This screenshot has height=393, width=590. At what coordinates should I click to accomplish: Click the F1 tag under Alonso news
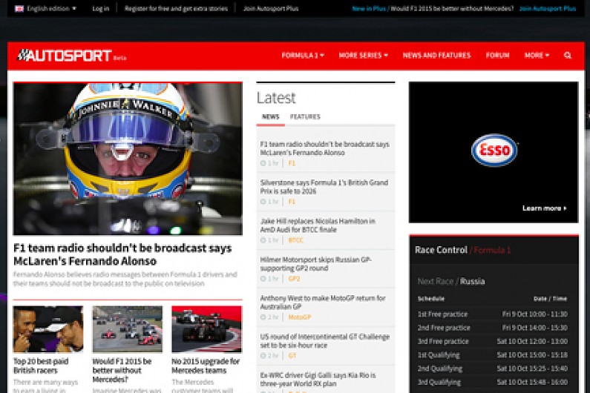[292, 163]
